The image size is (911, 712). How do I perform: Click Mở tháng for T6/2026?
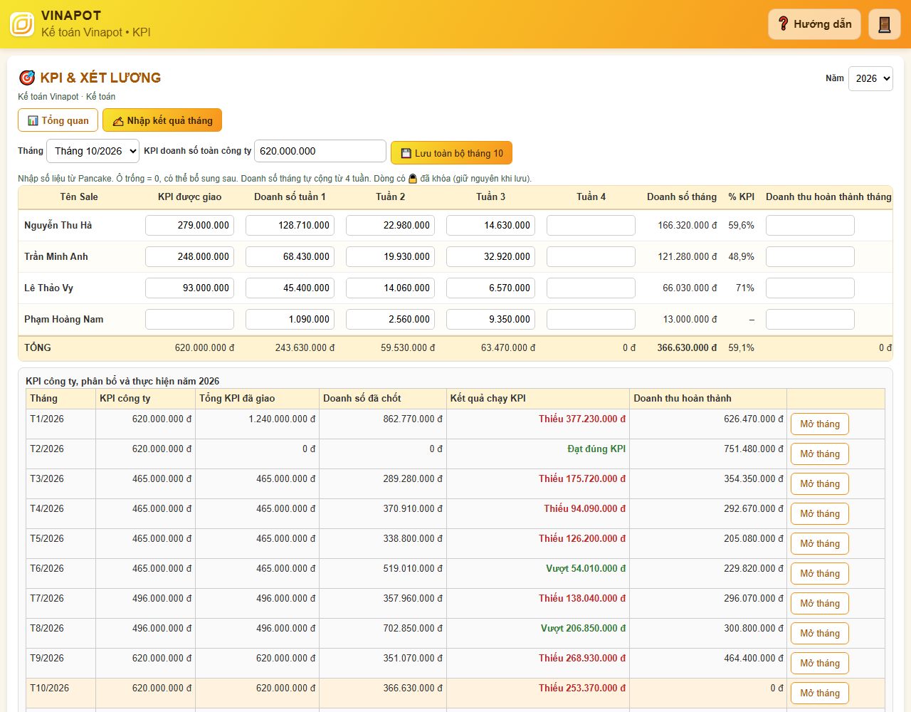(x=819, y=574)
